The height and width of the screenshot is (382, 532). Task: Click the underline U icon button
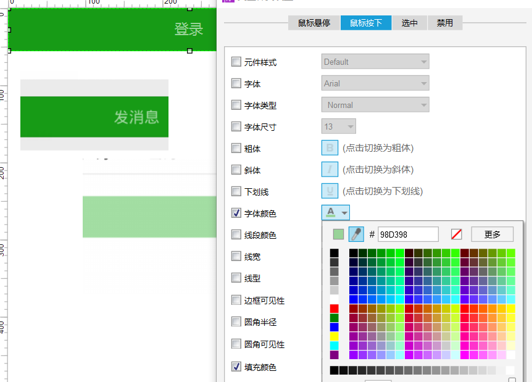330,191
